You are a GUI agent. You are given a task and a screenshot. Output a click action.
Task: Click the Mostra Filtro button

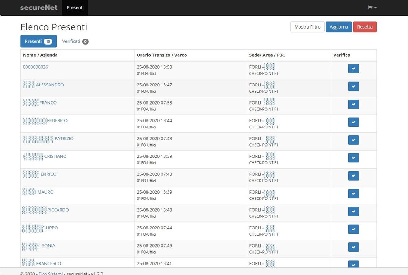coord(307,27)
